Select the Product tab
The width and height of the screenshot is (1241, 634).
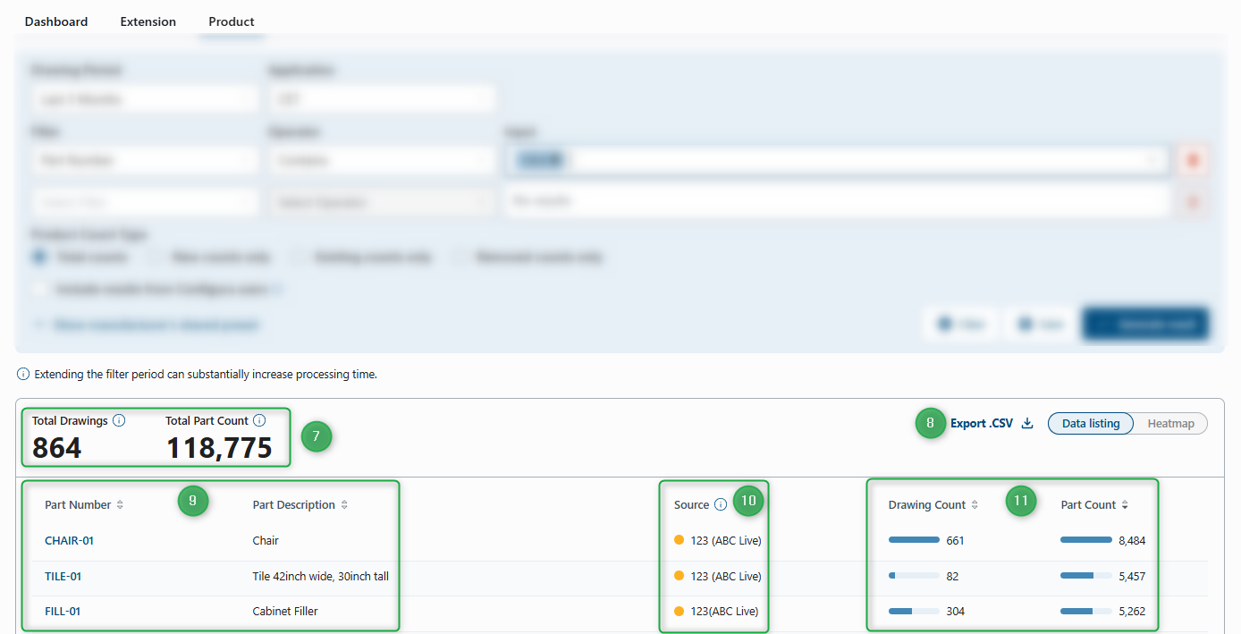(x=232, y=21)
